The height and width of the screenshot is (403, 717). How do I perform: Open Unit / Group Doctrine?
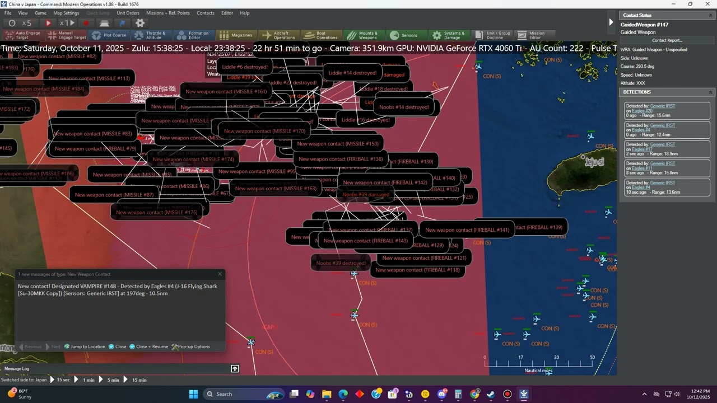(492, 35)
